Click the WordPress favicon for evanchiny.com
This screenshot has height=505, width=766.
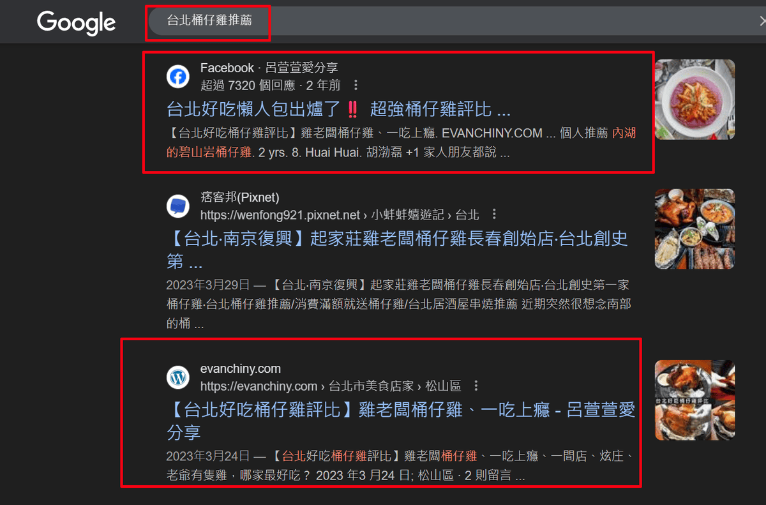click(178, 377)
